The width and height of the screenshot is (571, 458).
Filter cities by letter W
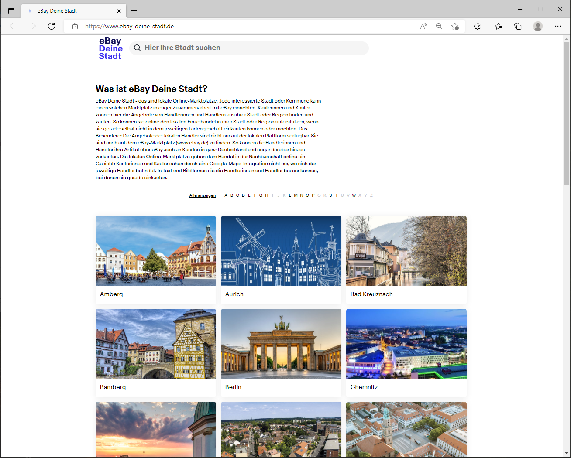[354, 195]
